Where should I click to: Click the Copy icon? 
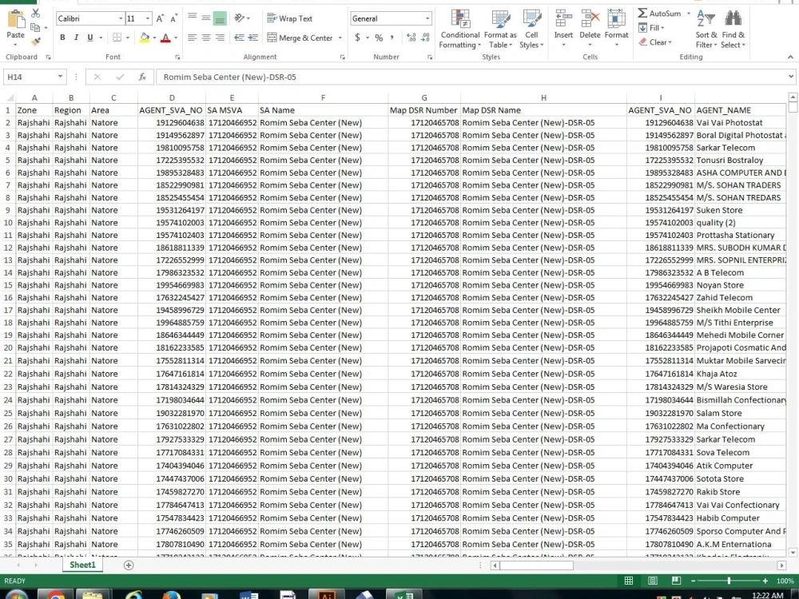tap(35, 27)
